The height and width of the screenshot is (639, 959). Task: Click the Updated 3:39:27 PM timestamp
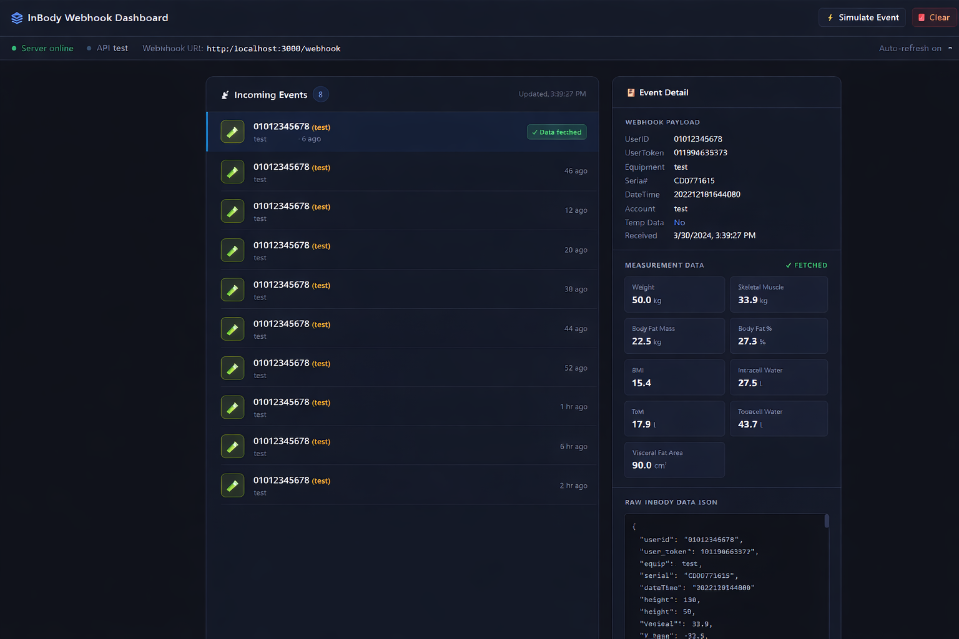[x=553, y=94]
